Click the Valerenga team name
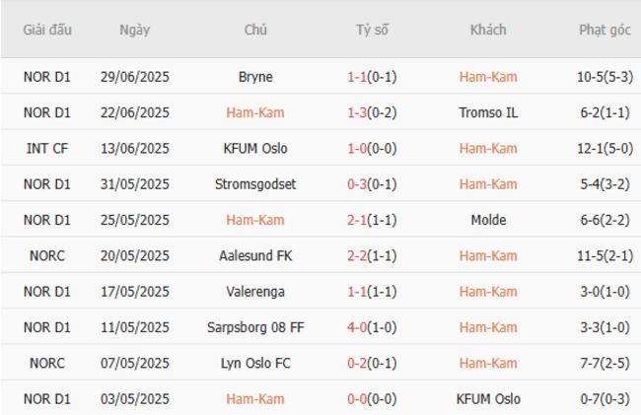 (255, 292)
